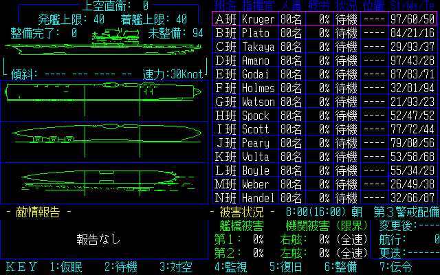440x275 pixels.
Task: Click commander name Boyle
Action: [256, 170]
